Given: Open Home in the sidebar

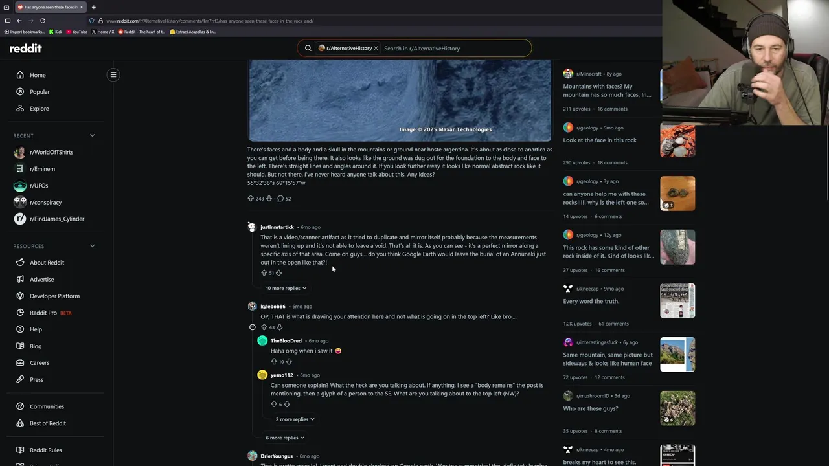Looking at the screenshot, I should coord(38,75).
